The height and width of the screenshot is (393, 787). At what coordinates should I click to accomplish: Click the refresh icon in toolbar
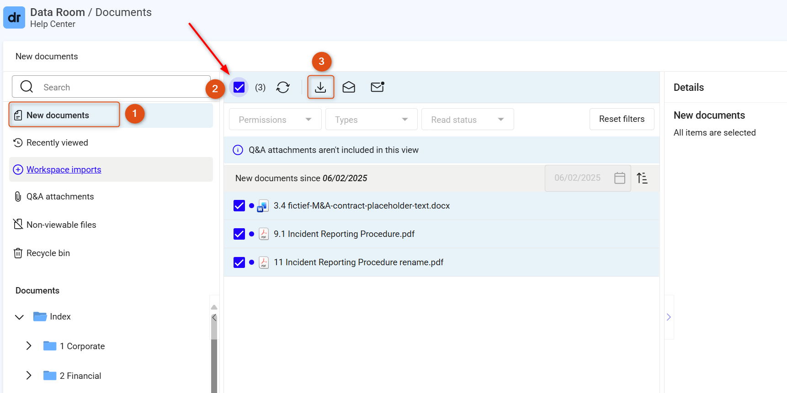pos(283,87)
